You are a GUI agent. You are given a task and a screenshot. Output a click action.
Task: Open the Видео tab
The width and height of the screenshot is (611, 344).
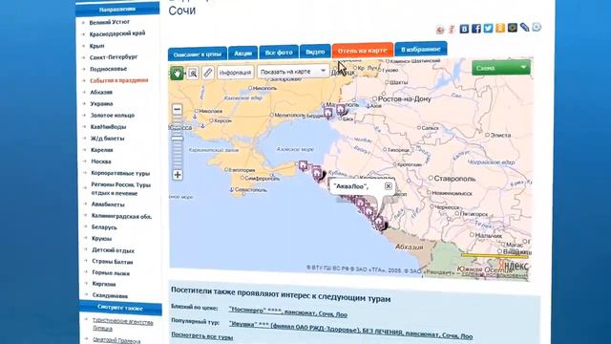pos(315,52)
